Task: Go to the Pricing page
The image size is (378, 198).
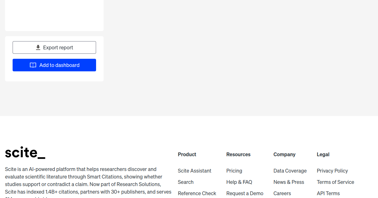Action: pos(234,171)
